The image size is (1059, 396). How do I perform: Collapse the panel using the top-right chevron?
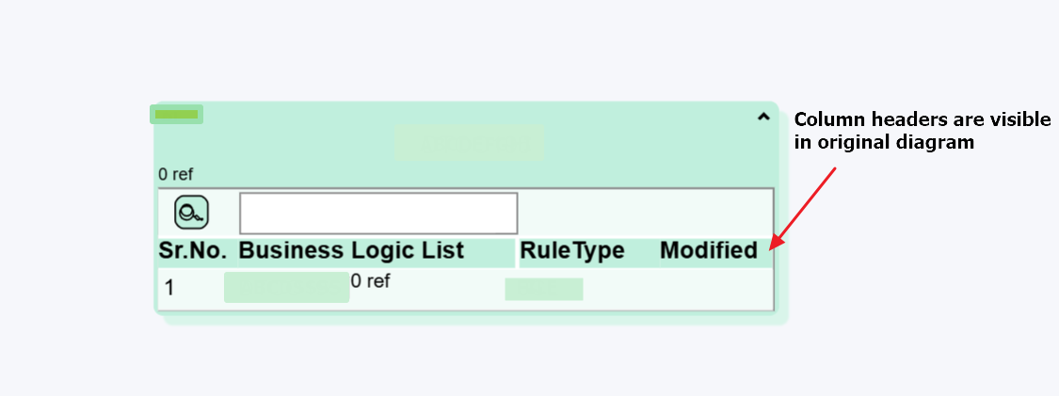[763, 117]
